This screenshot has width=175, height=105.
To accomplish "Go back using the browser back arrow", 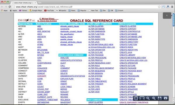I will [x=2, y=7].
